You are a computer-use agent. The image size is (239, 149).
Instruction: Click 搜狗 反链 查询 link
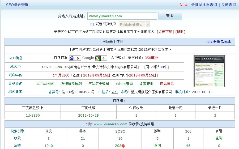(x=157, y=145)
